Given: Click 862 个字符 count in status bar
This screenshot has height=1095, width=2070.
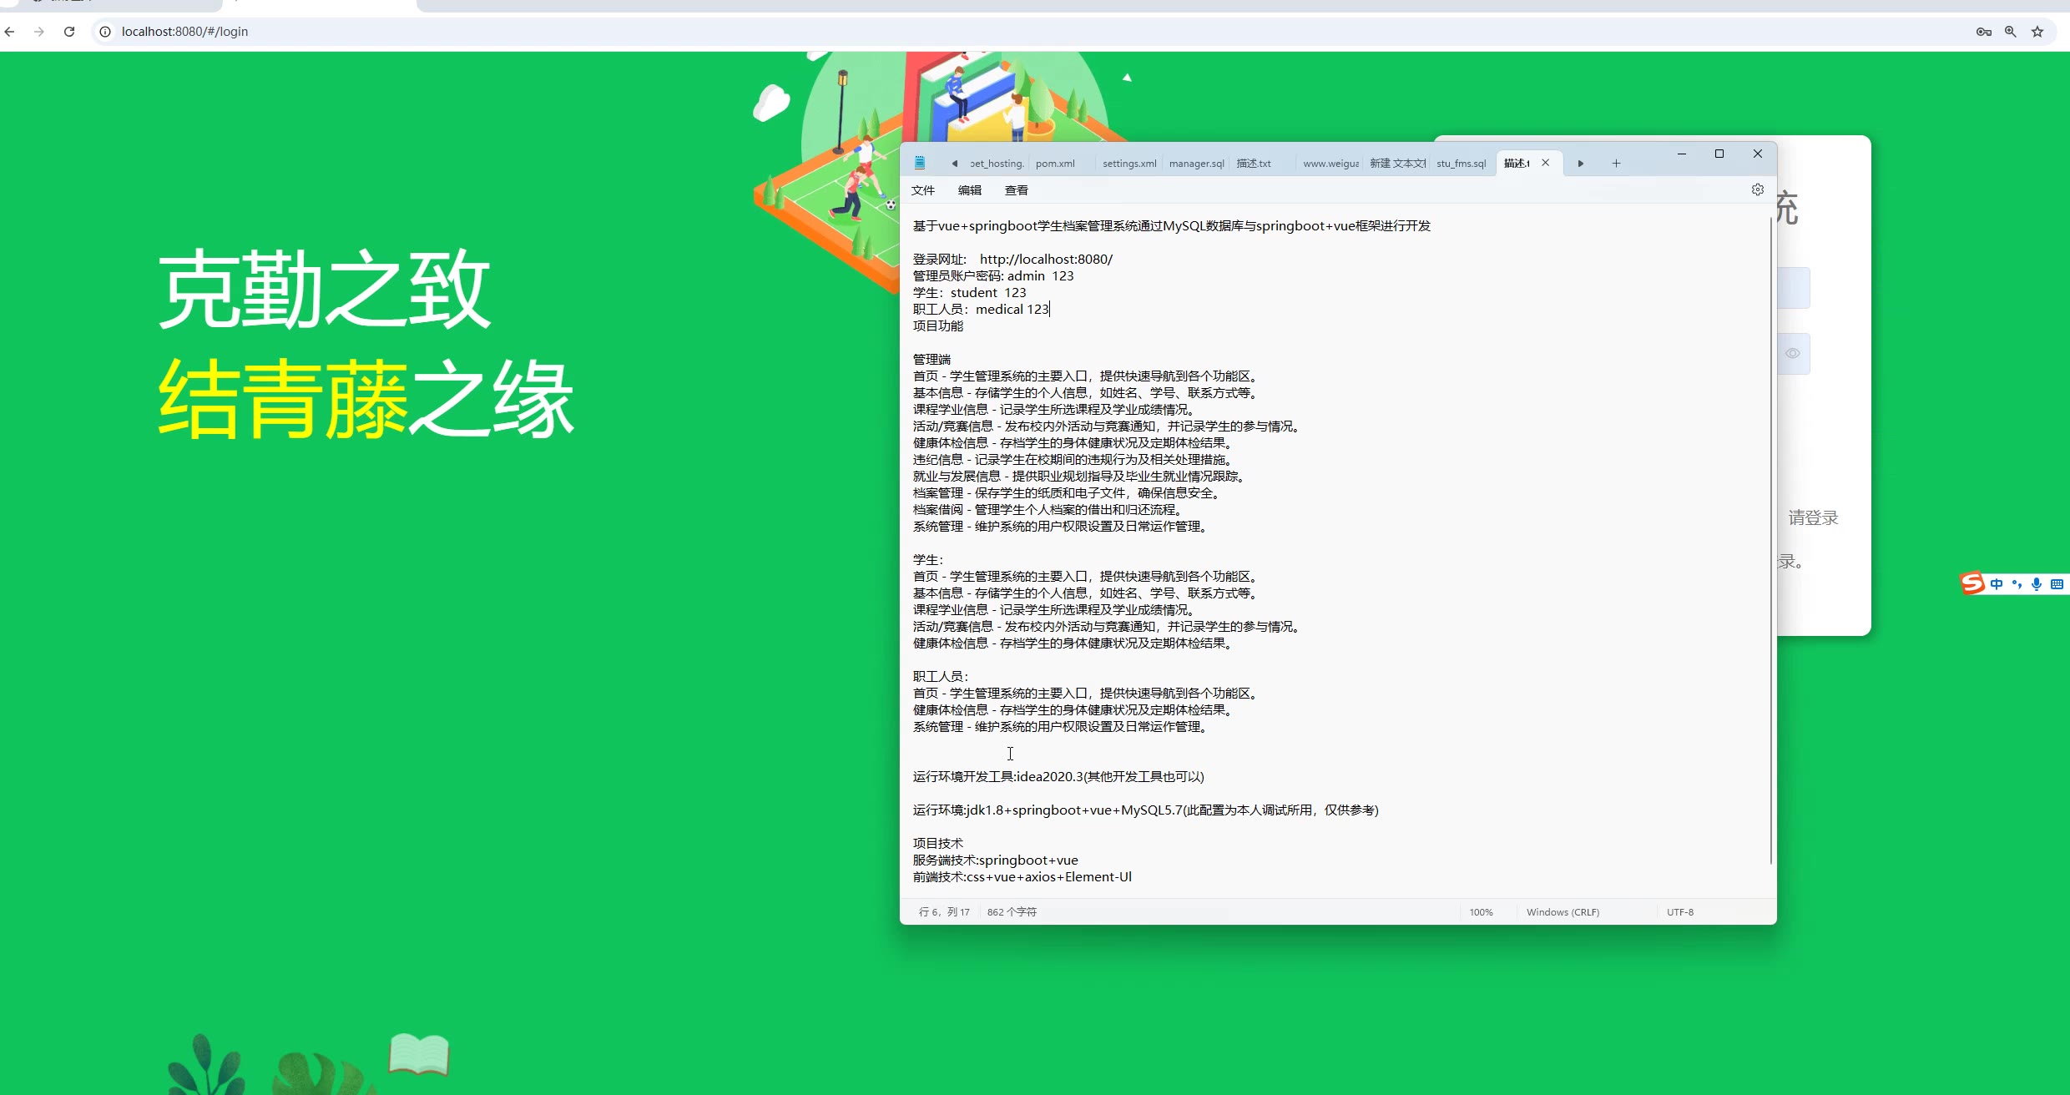Looking at the screenshot, I should 1012,912.
